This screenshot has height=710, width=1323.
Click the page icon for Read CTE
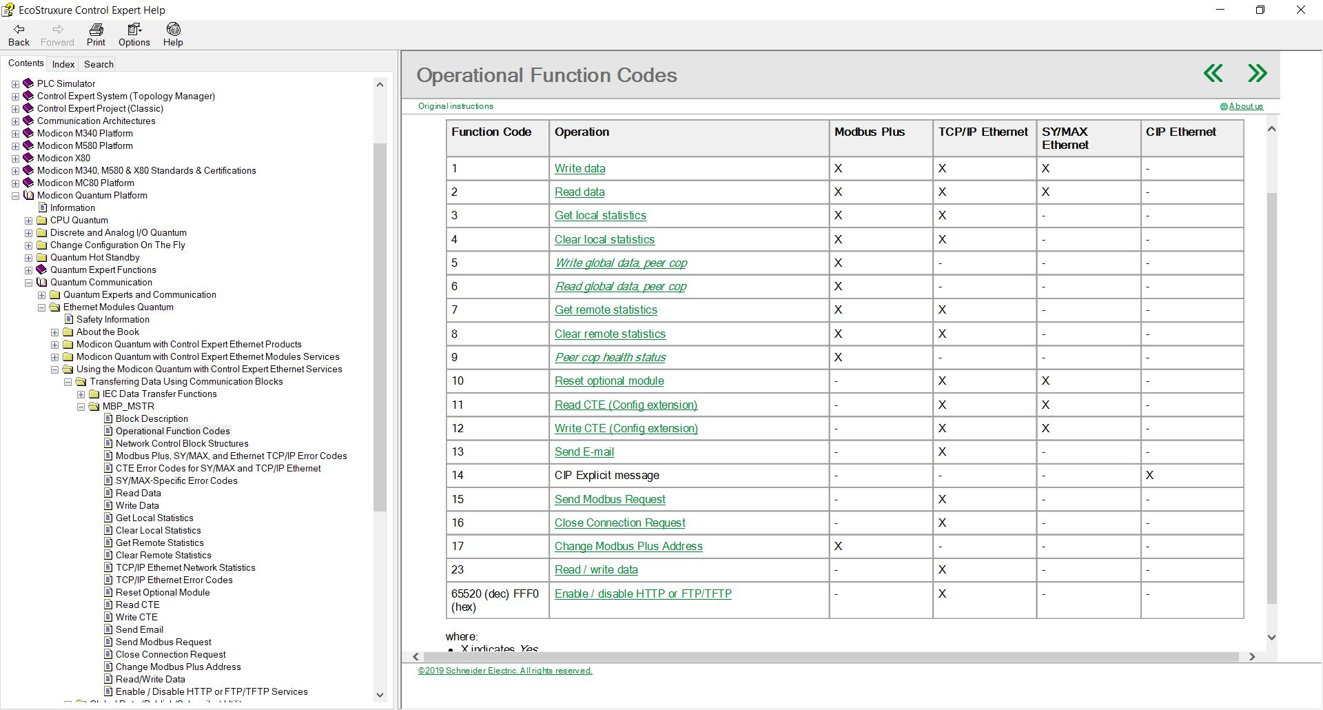pos(108,605)
